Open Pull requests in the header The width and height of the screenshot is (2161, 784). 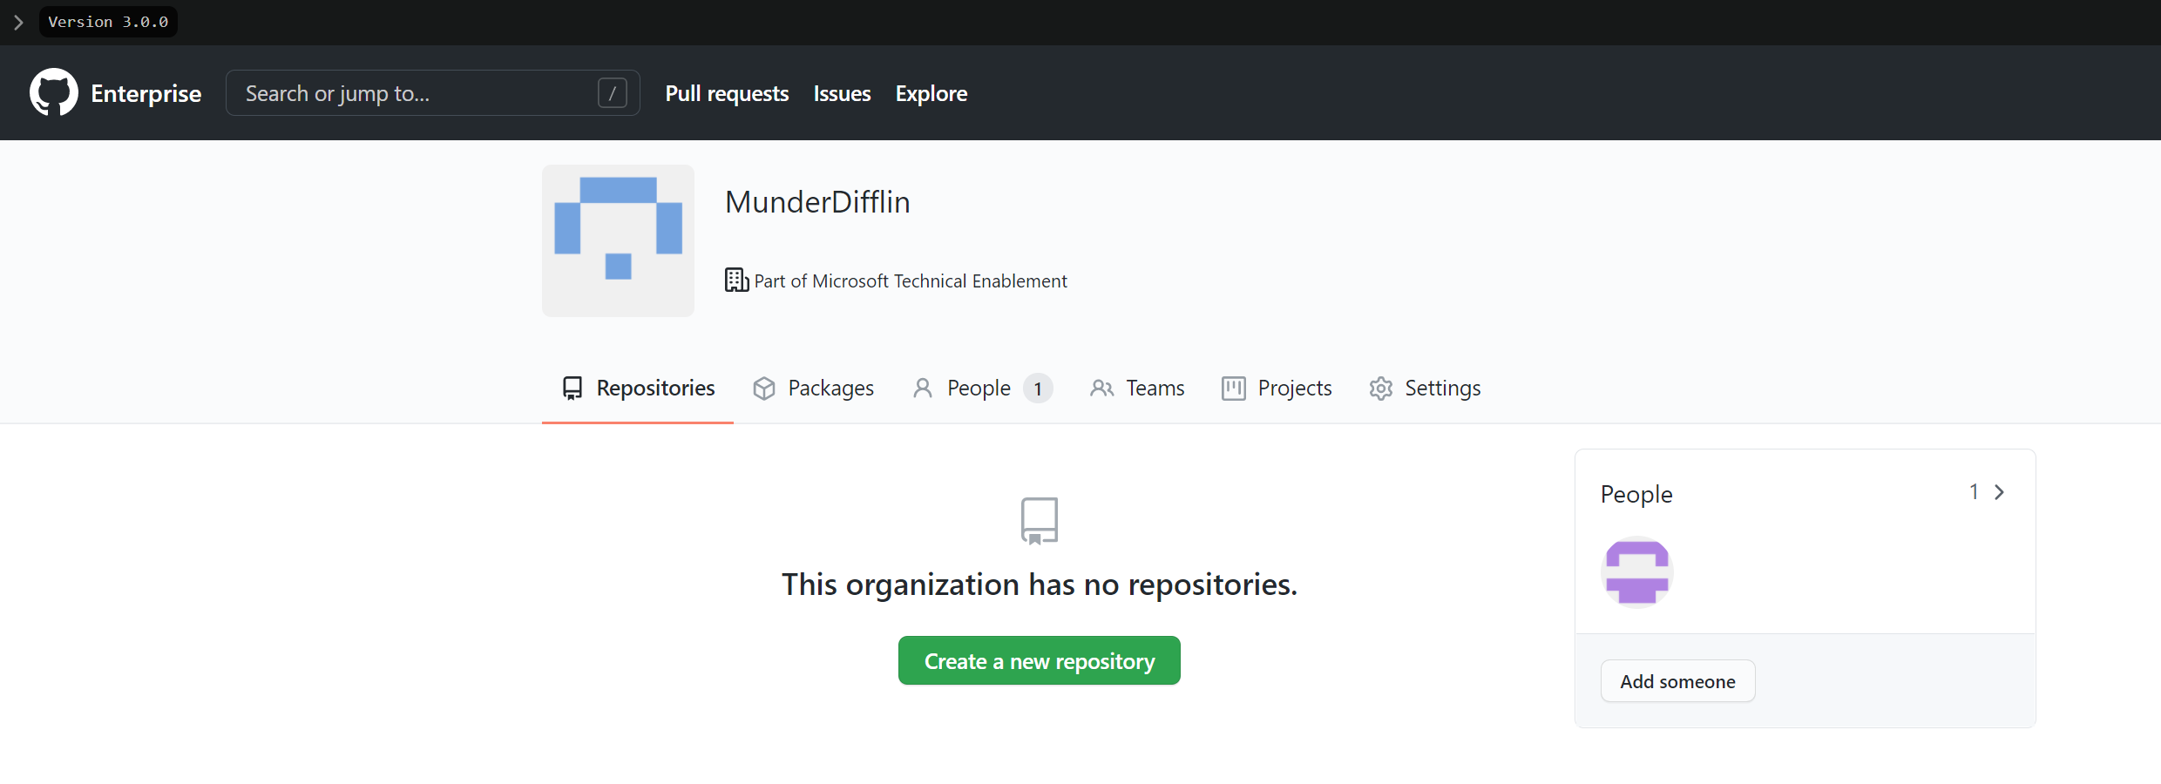(727, 93)
